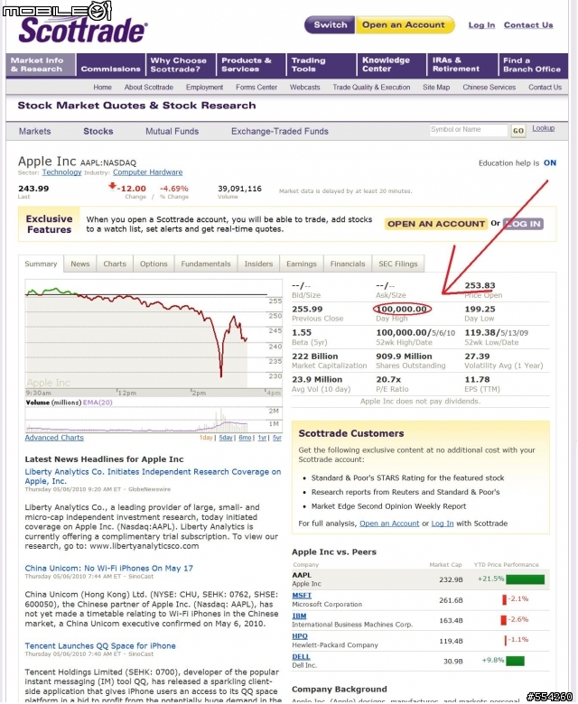The height and width of the screenshot is (704, 578).
Task: Open the Log In link in header
Action: coord(481,25)
